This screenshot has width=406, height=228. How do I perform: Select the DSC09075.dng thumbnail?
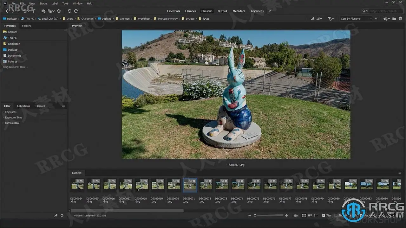click(254, 185)
